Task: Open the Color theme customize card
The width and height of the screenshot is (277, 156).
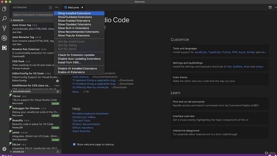Action: (x=220, y=79)
